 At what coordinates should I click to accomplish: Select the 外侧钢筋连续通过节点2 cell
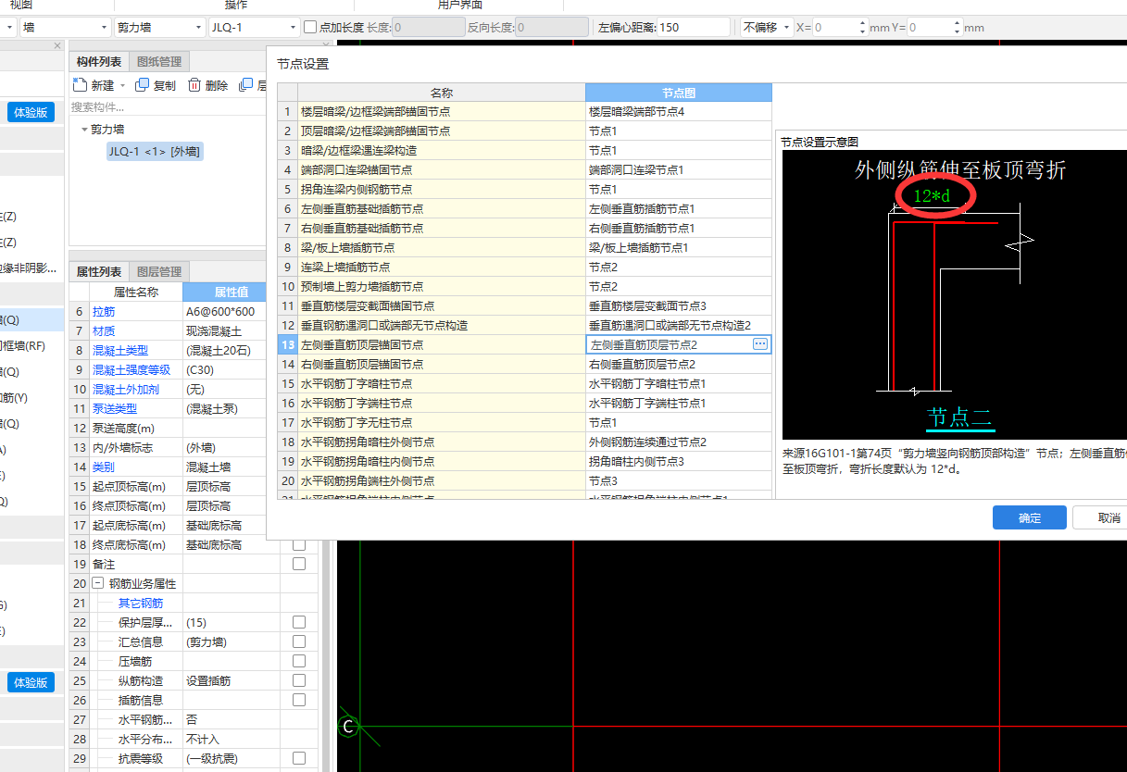pyautogui.click(x=679, y=442)
